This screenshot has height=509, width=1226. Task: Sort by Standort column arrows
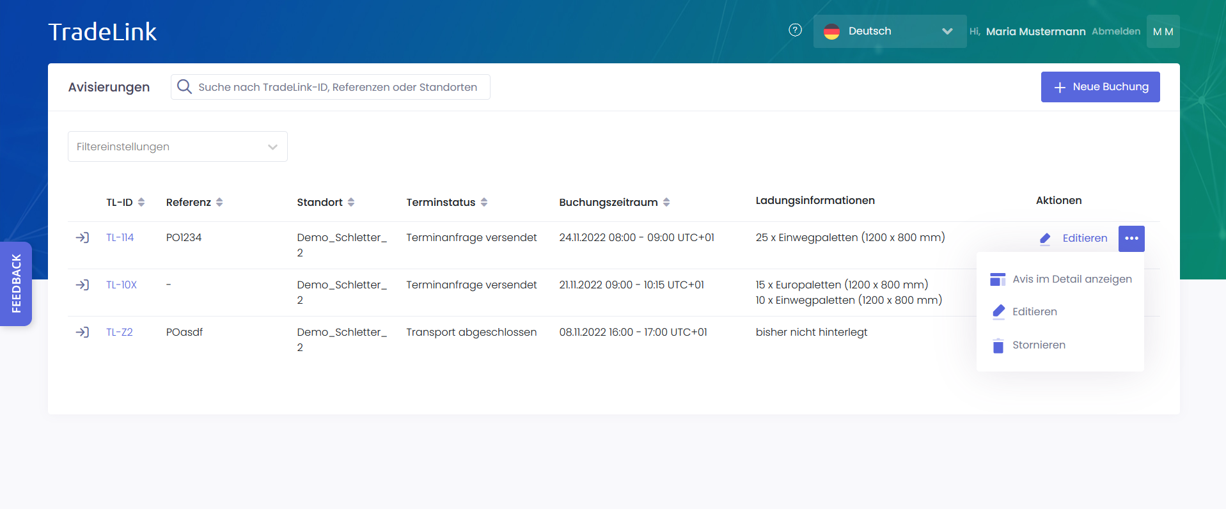tap(351, 202)
